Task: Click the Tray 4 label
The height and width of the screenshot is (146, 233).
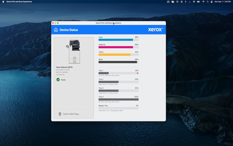Action: (x=101, y=97)
